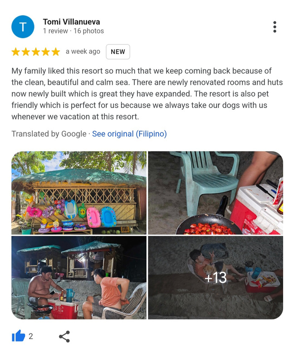Open the '1 review · 16 photos' summary
294x353 pixels.
pos(73,31)
